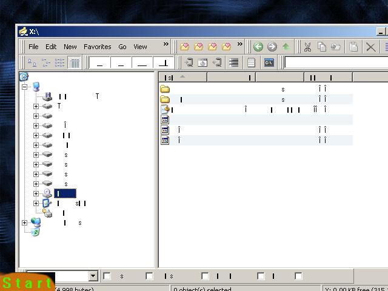Click the last favorites heart folder
This screenshot has height=291, width=388.
[x=226, y=46]
